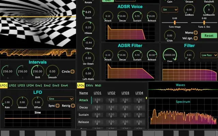
Task: Click the green Reset button
Action: pos(209,36)
